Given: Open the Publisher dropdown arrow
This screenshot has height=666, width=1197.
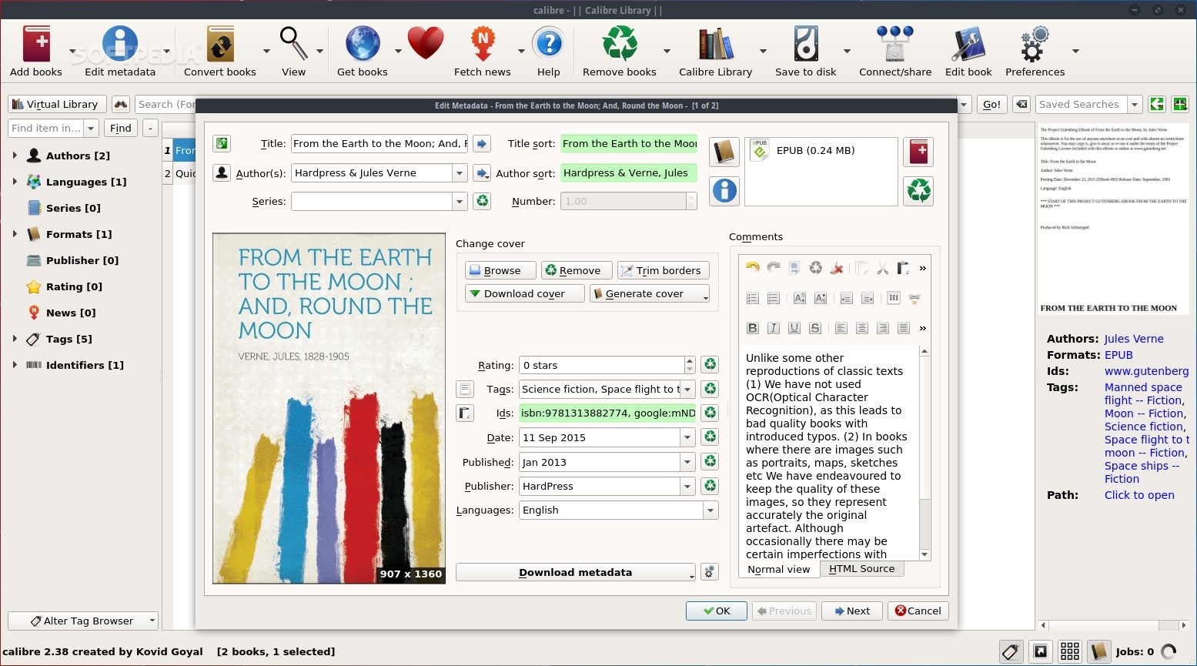Looking at the screenshot, I should tap(687, 486).
